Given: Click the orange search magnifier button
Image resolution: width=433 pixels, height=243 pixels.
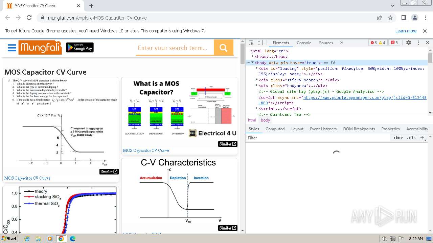Looking at the screenshot, I should [x=224, y=48].
